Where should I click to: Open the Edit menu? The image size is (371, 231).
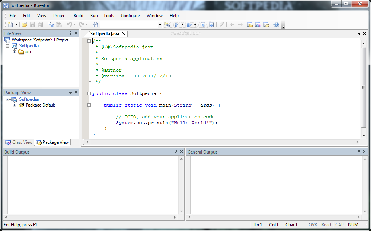[27, 16]
